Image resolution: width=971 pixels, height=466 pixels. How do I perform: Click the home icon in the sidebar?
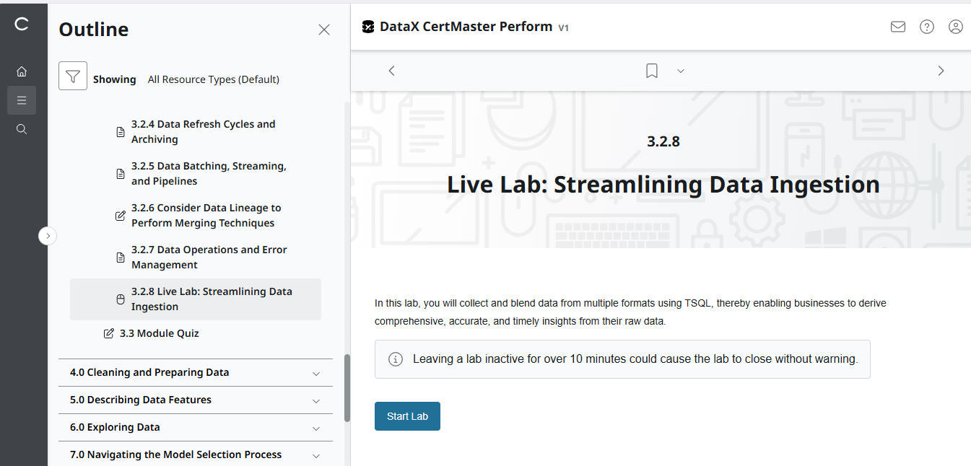(x=22, y=71)
